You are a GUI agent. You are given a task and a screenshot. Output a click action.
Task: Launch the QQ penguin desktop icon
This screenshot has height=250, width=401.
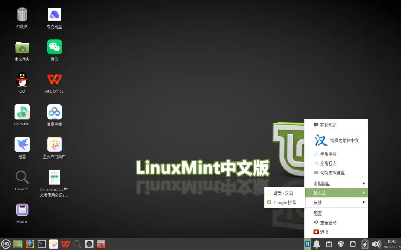click(22, 79)
